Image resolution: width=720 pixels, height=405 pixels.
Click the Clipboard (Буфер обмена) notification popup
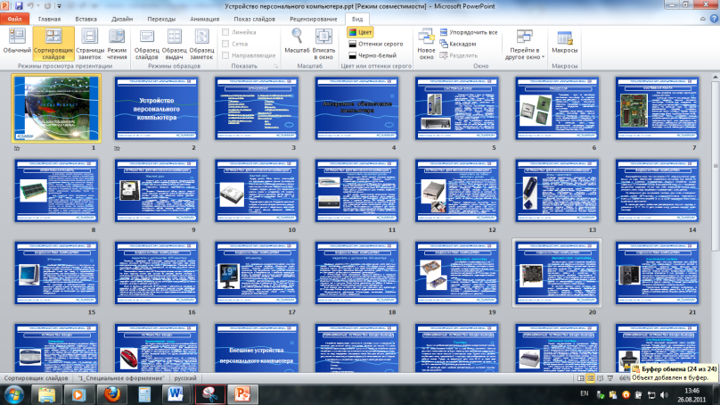[x=675, y=373]
